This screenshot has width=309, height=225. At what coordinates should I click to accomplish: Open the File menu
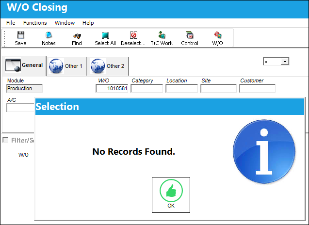[x=11, y=23]
